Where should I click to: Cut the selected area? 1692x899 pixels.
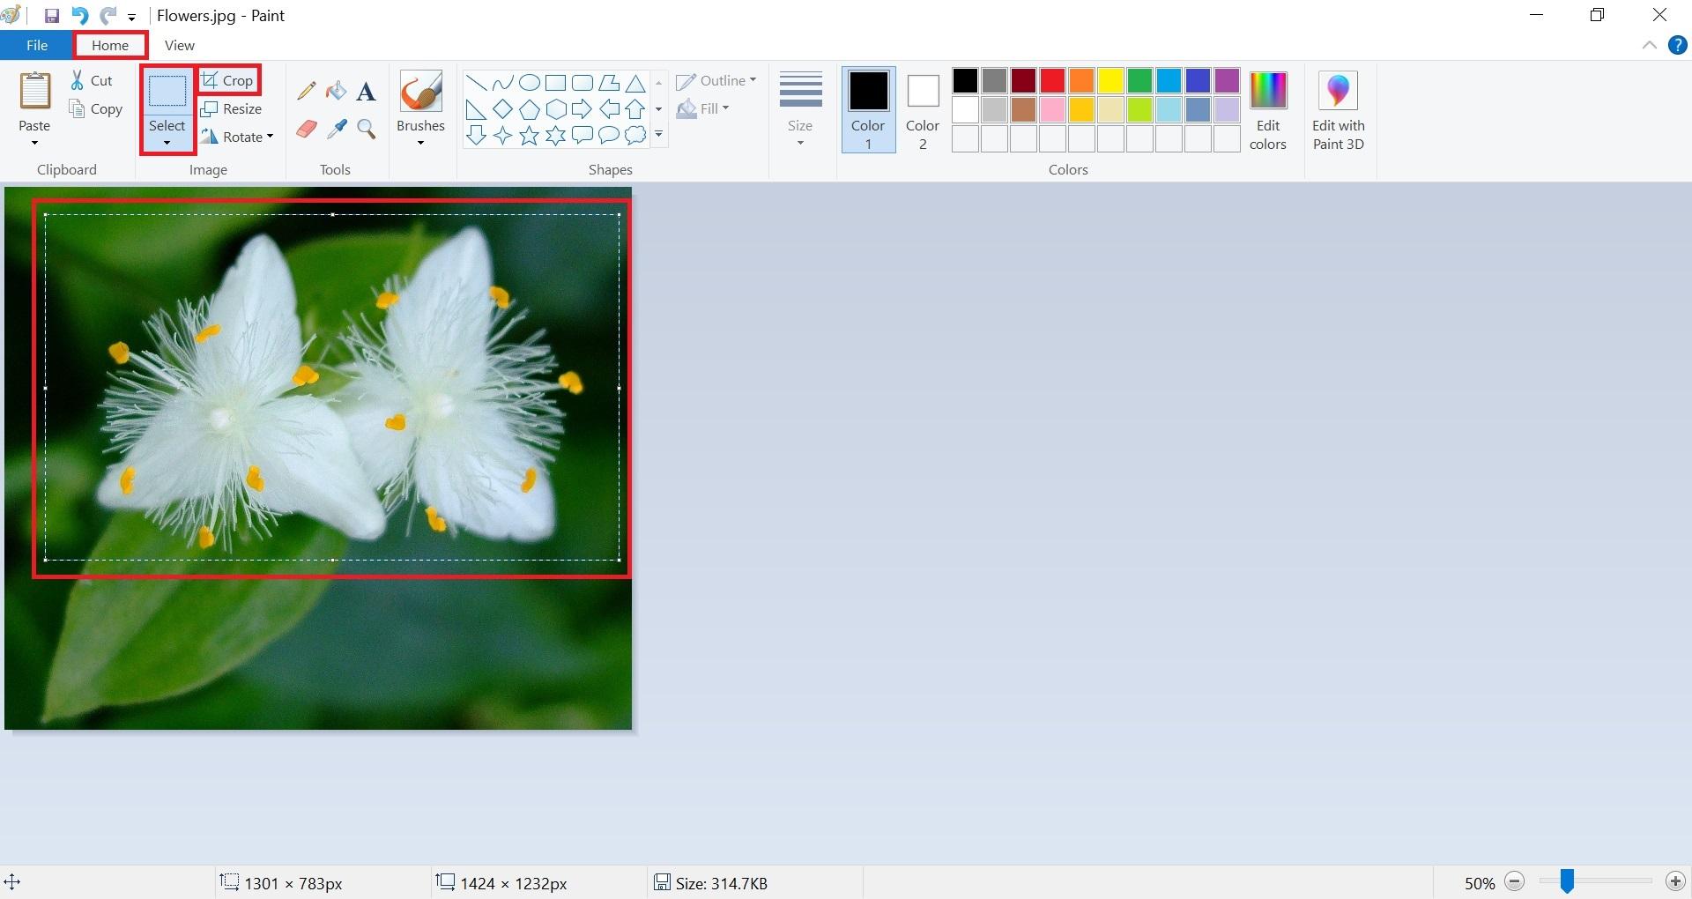coord(92,80)
